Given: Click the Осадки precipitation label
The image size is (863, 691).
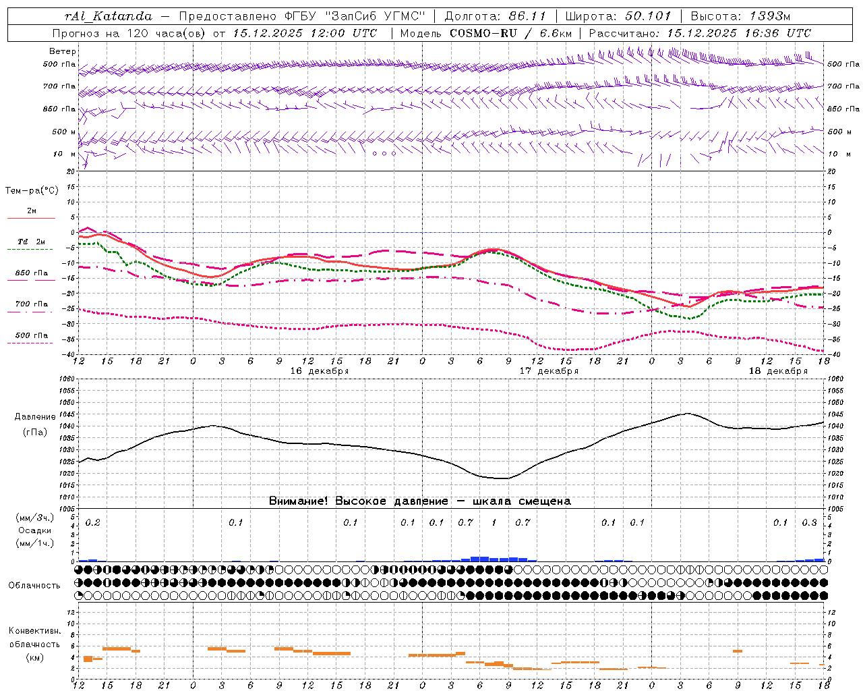Looking at the screenshot, I should click(x=34, y=530).
